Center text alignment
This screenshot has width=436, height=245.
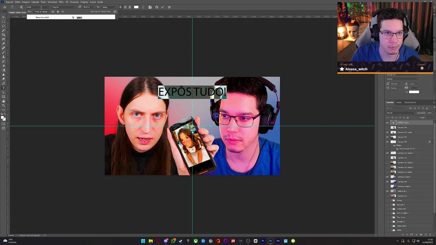(x=125, y=7)
